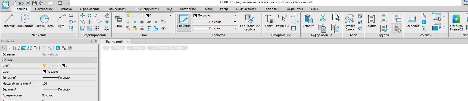Screen dimensions: 468x101
Task: Toggle pin on the Свойства panel
Action: click(x=91, y=41)
